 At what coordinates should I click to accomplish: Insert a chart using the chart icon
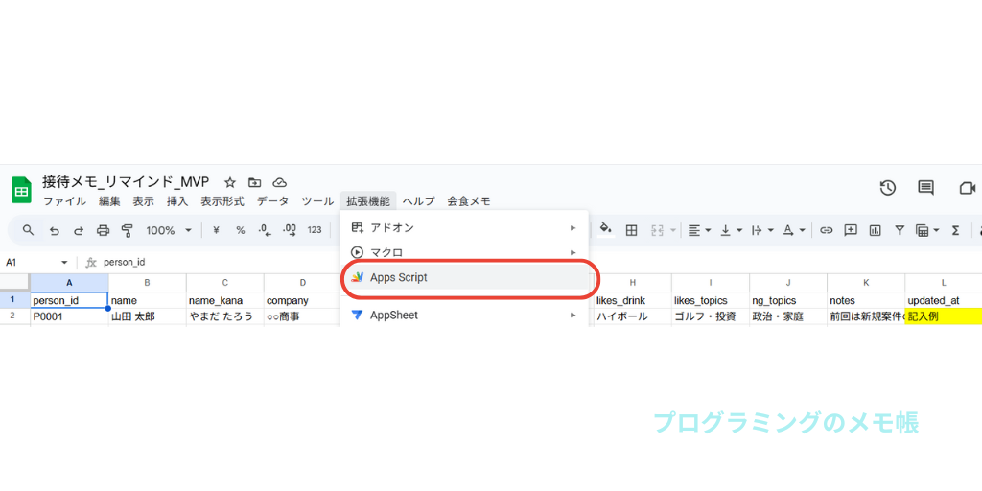coord(875,230)
